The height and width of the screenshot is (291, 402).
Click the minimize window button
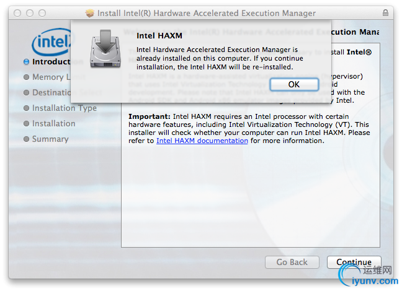[30, 13]
